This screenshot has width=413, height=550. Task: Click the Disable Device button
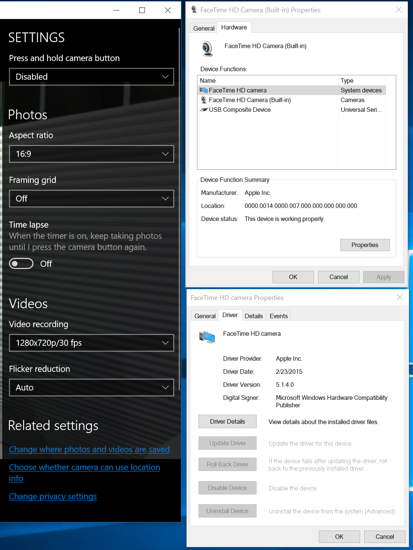pyautogui.click(x=228, y=488)
